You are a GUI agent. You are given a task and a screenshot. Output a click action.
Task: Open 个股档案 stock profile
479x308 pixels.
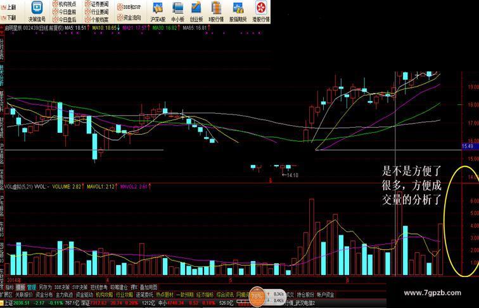tap(97, 20)
